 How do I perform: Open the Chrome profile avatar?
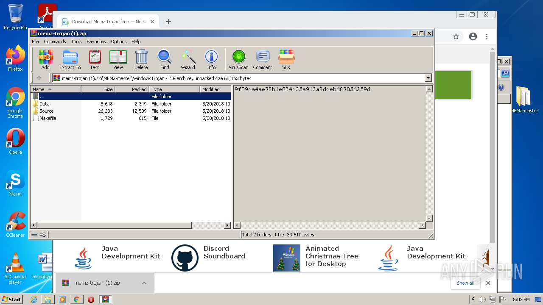pos(473,36)
